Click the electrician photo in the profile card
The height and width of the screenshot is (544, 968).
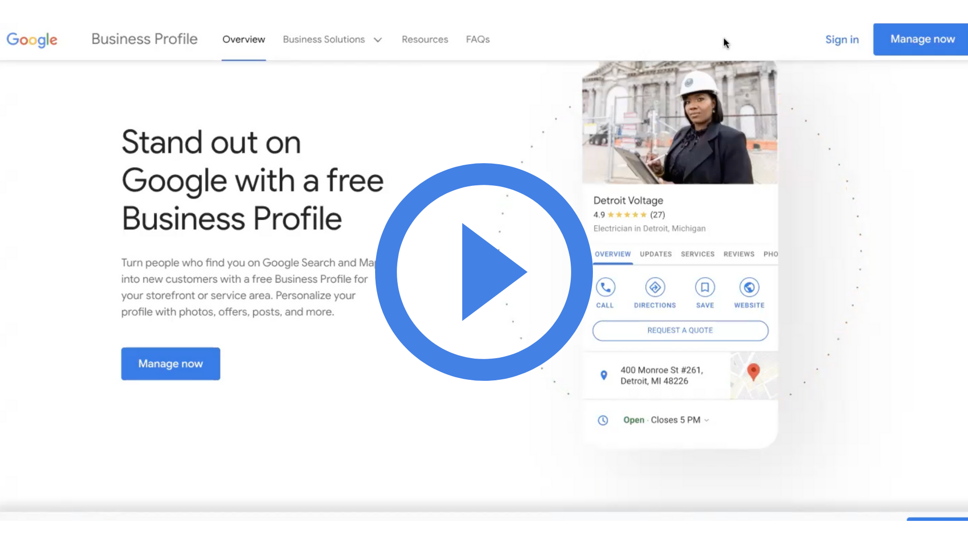(680, 122)
